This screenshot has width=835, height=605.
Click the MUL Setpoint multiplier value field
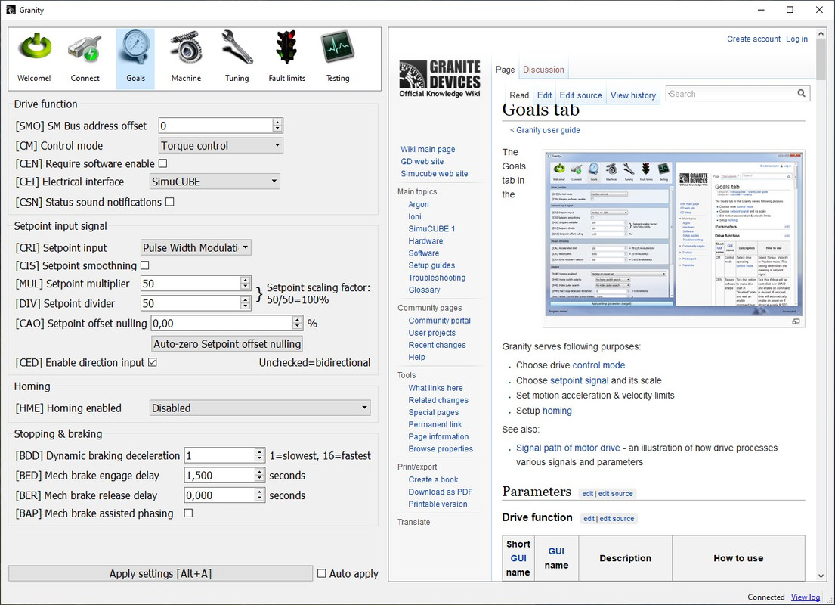(x=190, y=283)
